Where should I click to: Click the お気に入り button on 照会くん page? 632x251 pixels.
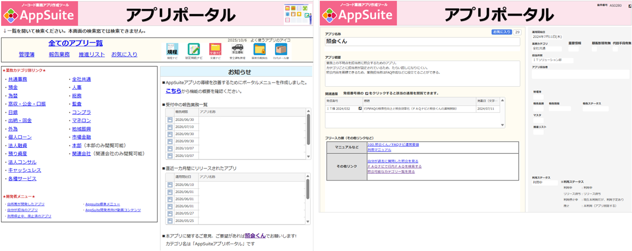(x=502, y=32)
